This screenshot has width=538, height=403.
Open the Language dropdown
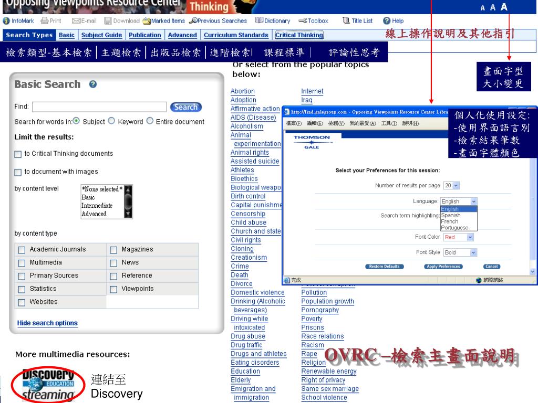point(459,201)
